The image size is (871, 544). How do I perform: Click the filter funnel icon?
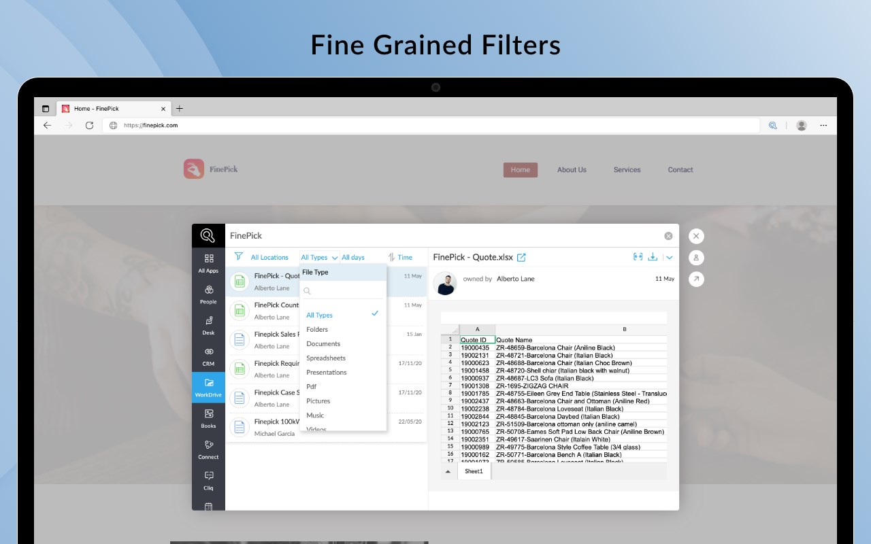[238, 257]
